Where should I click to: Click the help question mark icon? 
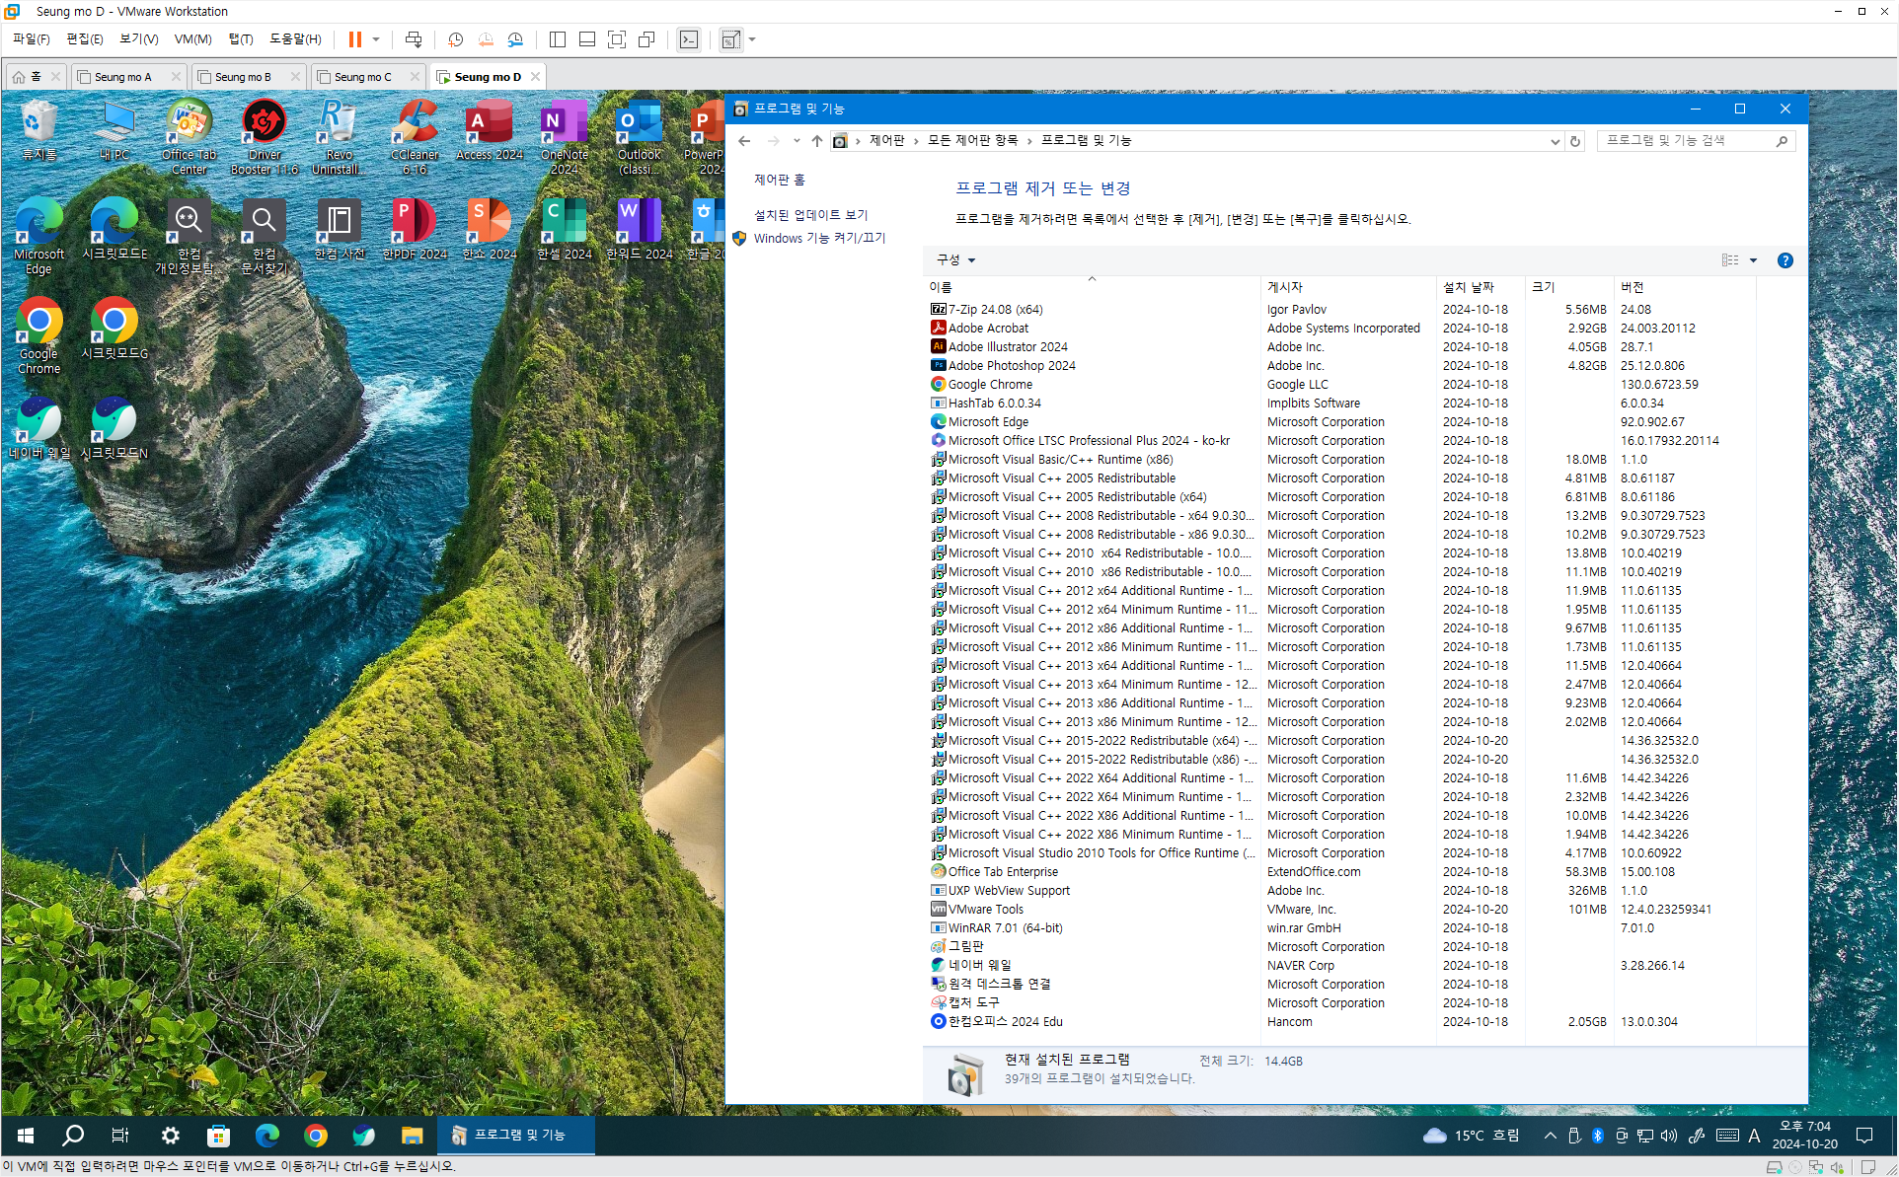pyautogui.click(x=1785, y=260)
